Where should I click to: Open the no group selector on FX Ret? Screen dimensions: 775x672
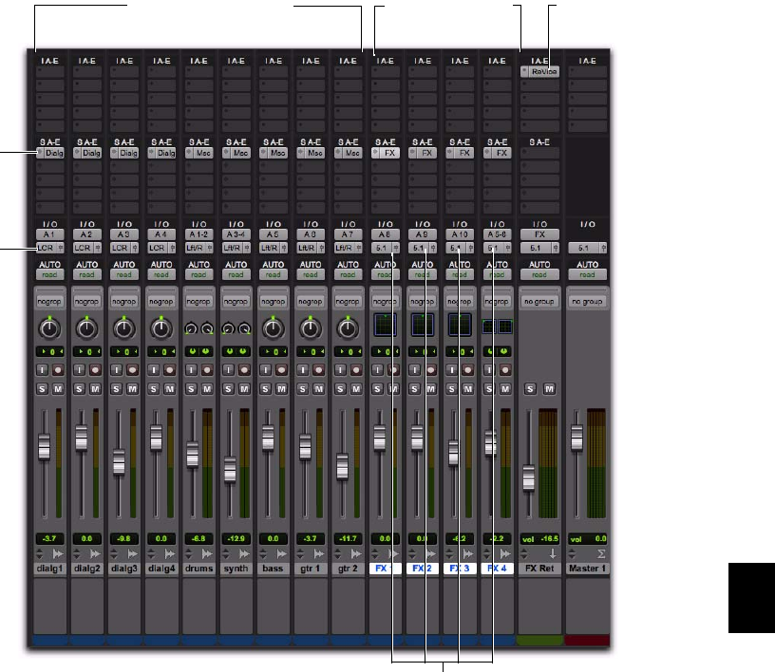[x=539, y=301]
